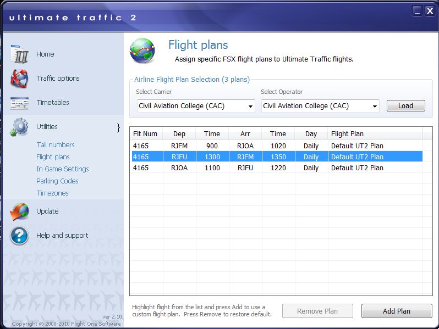Click the Flight Plan column header
Screen dimensions: 439x329
coord(375,134)
